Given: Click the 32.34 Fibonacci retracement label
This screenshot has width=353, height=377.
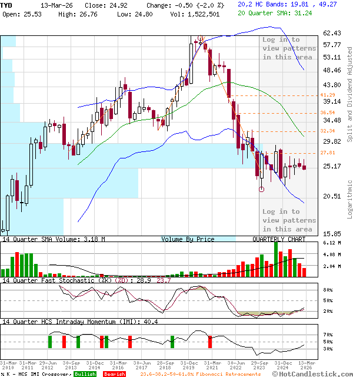Looking at the screenshot, I should pyautogui.click(x=328, y=131).
